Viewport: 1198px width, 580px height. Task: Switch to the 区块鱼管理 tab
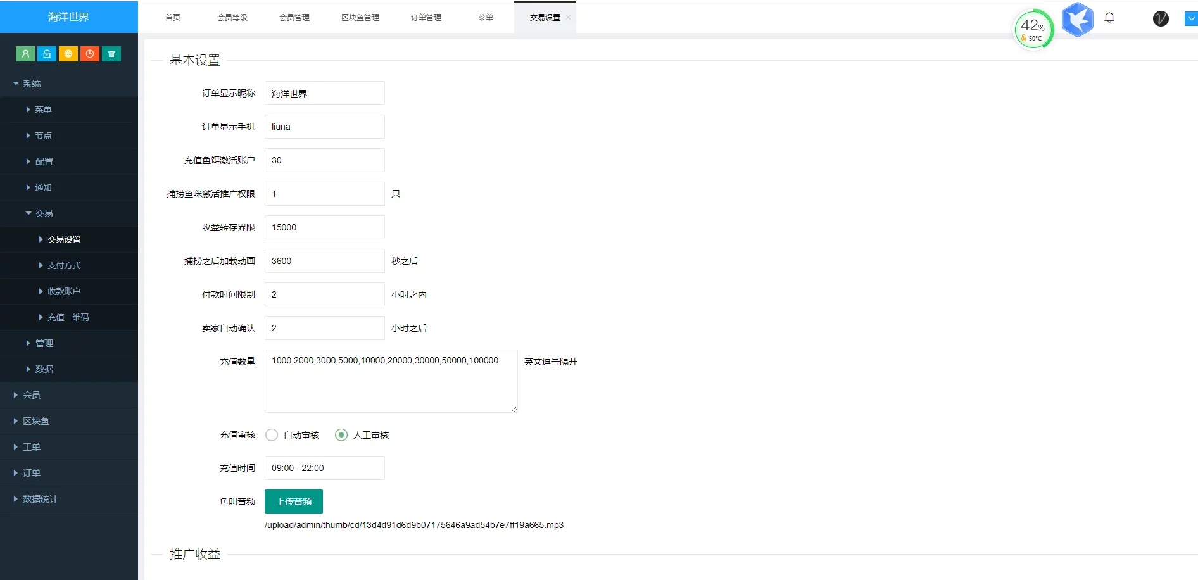click(x=360, y=18)
